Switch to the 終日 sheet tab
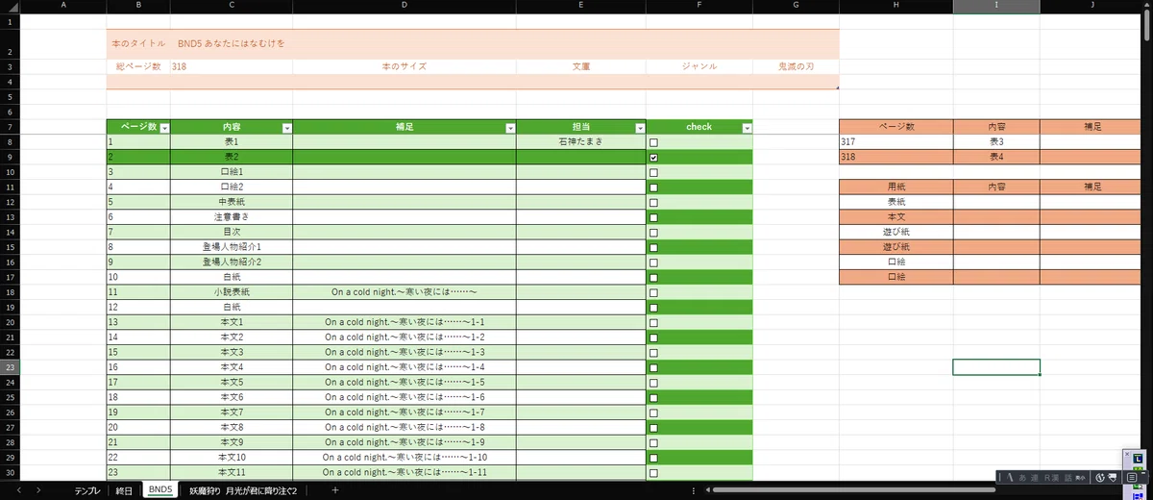Image resolution: width=1153 pixels, height=500 pixels. tap(123, 490)
